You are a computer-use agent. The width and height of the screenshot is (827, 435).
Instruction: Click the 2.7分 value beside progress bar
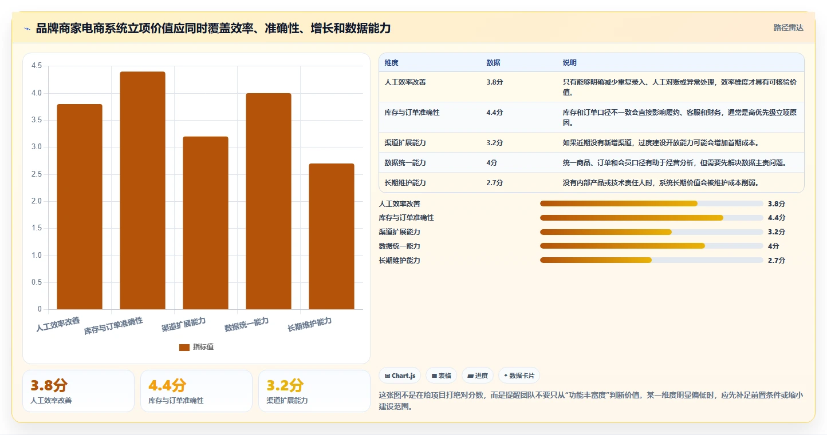tap(777, 261)
